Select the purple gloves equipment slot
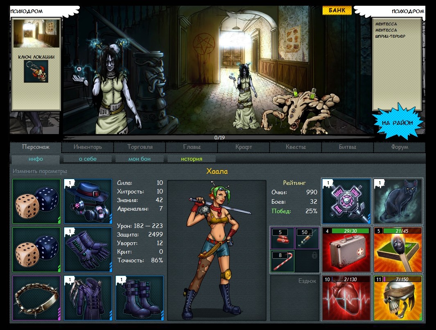 pos(88,250)
